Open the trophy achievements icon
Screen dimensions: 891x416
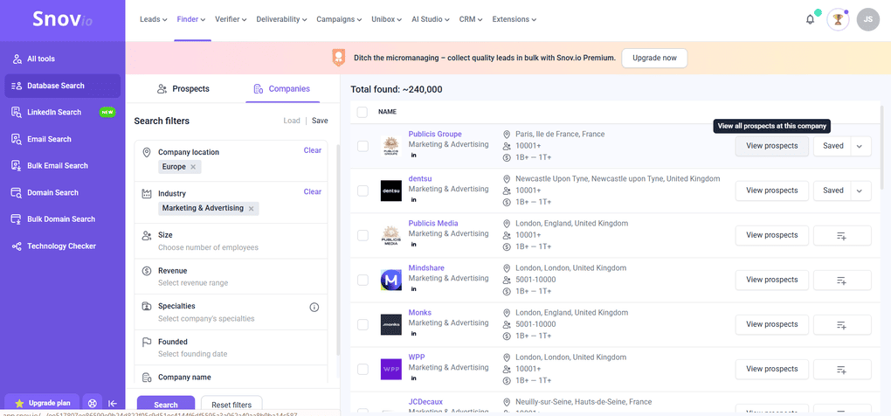tap(838, 19)
